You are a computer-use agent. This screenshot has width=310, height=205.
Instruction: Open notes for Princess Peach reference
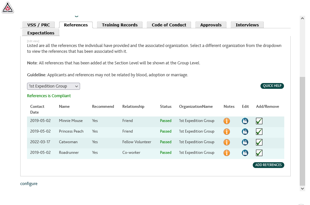[x=227, y=132]
